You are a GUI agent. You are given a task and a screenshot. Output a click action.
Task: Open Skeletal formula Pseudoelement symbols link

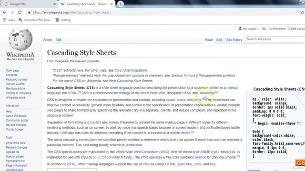pos(203,76)
